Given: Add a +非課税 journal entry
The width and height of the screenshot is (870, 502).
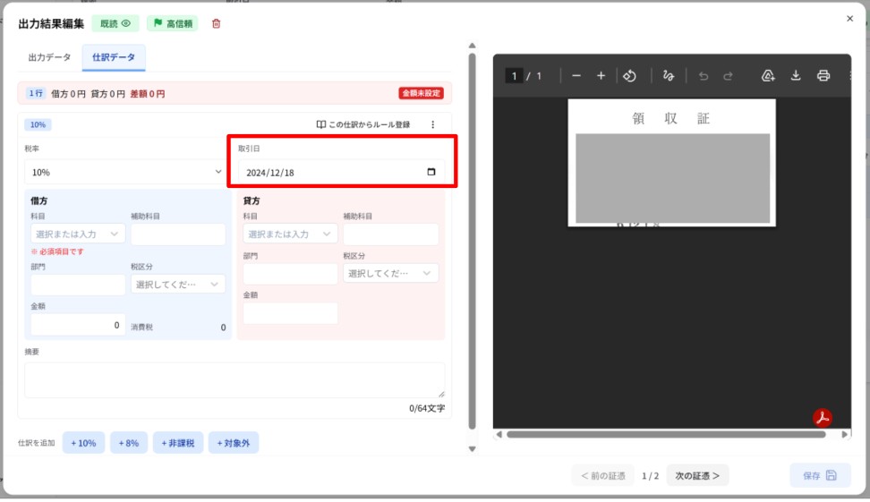Looking at the screenshot, I should 177,443.
